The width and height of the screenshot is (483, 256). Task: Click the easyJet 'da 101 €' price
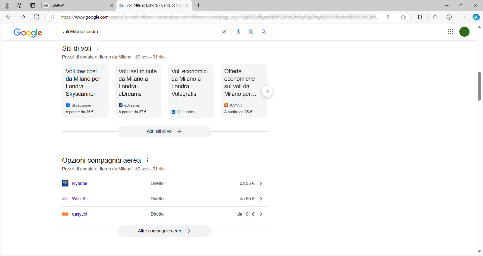[x=246, y=214]
